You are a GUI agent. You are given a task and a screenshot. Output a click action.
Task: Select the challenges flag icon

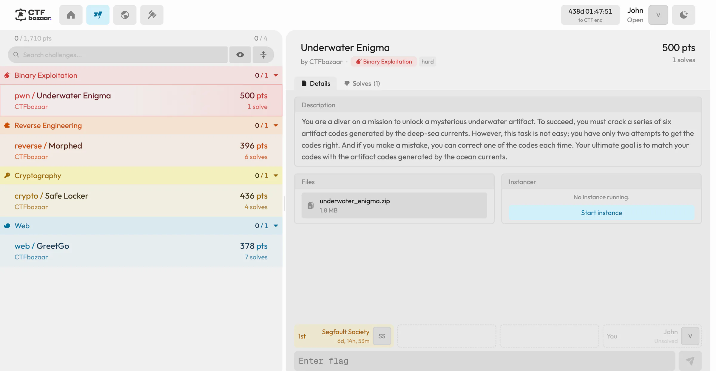click(x=98, y=15)
